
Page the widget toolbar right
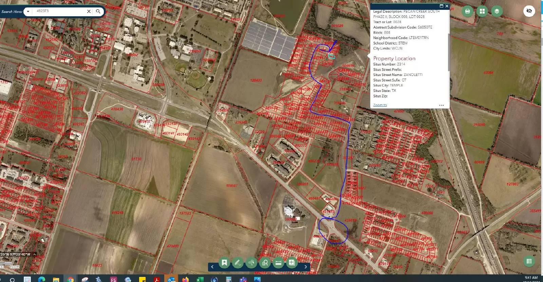[306, 267]
